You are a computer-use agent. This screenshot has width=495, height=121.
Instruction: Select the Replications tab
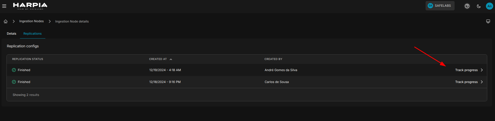coord(32,34)
